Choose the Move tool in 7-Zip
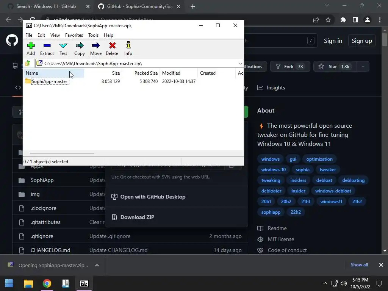Screen dimensions: 388x291 pos(96,48)
